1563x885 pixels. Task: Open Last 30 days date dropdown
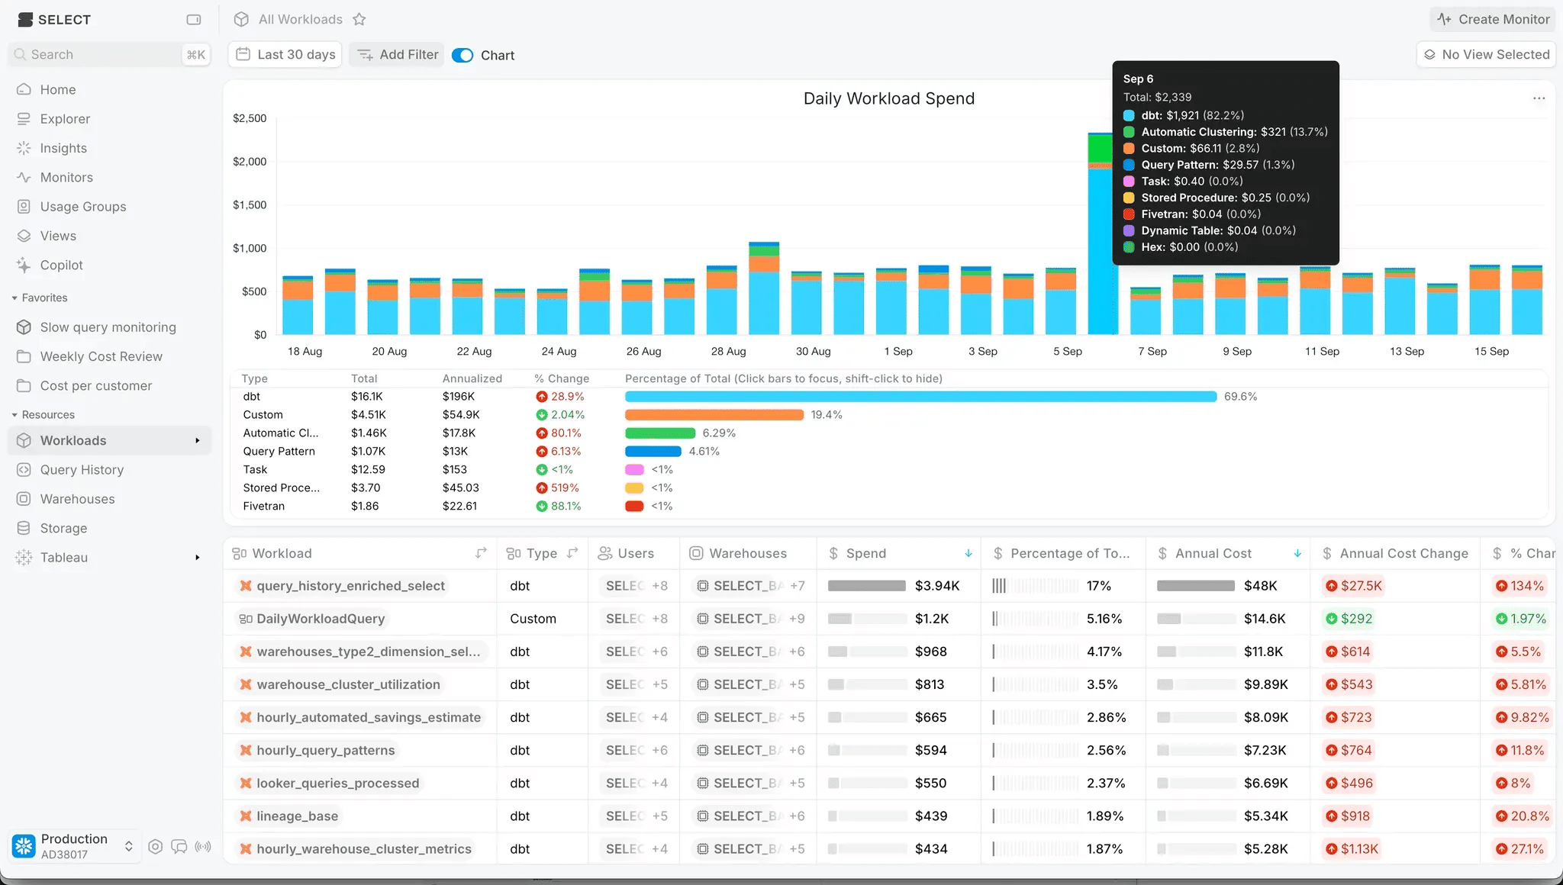pyautogui.click(x=285, y=55)
